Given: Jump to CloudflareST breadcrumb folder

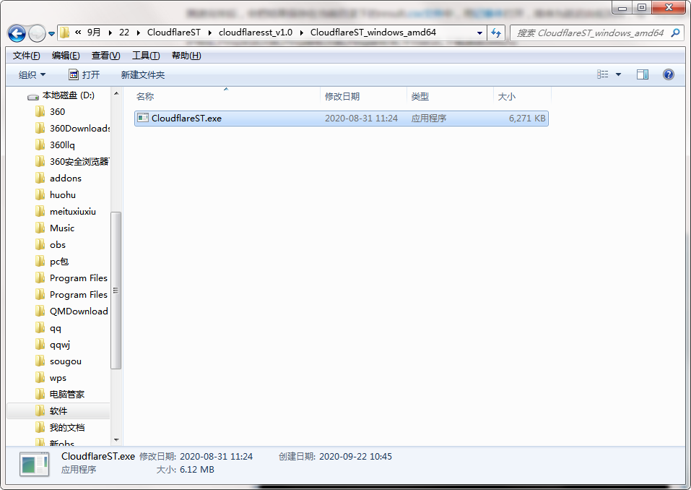Looking at the screenshot, I should (x=173, y=33).
